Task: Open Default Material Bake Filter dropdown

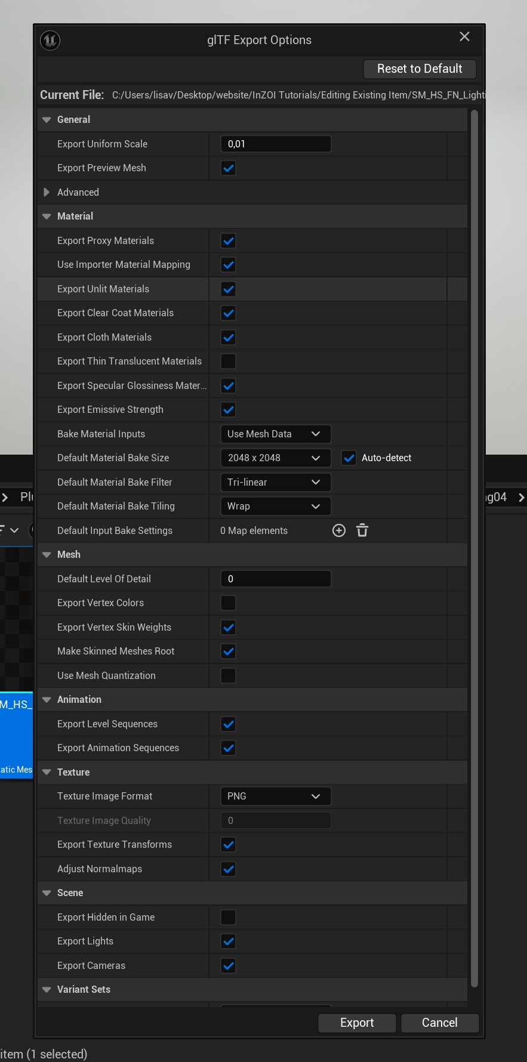Action: click(x=276, y=483)
